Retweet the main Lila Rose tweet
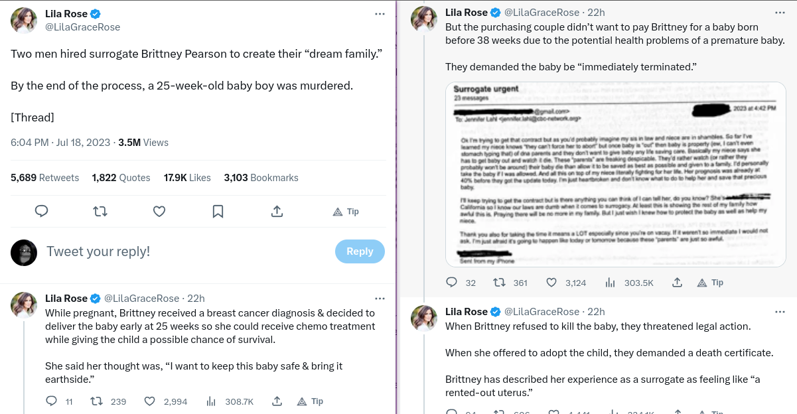Image resolution: width=797 pixels, height=414 pixels. (100, 211)
